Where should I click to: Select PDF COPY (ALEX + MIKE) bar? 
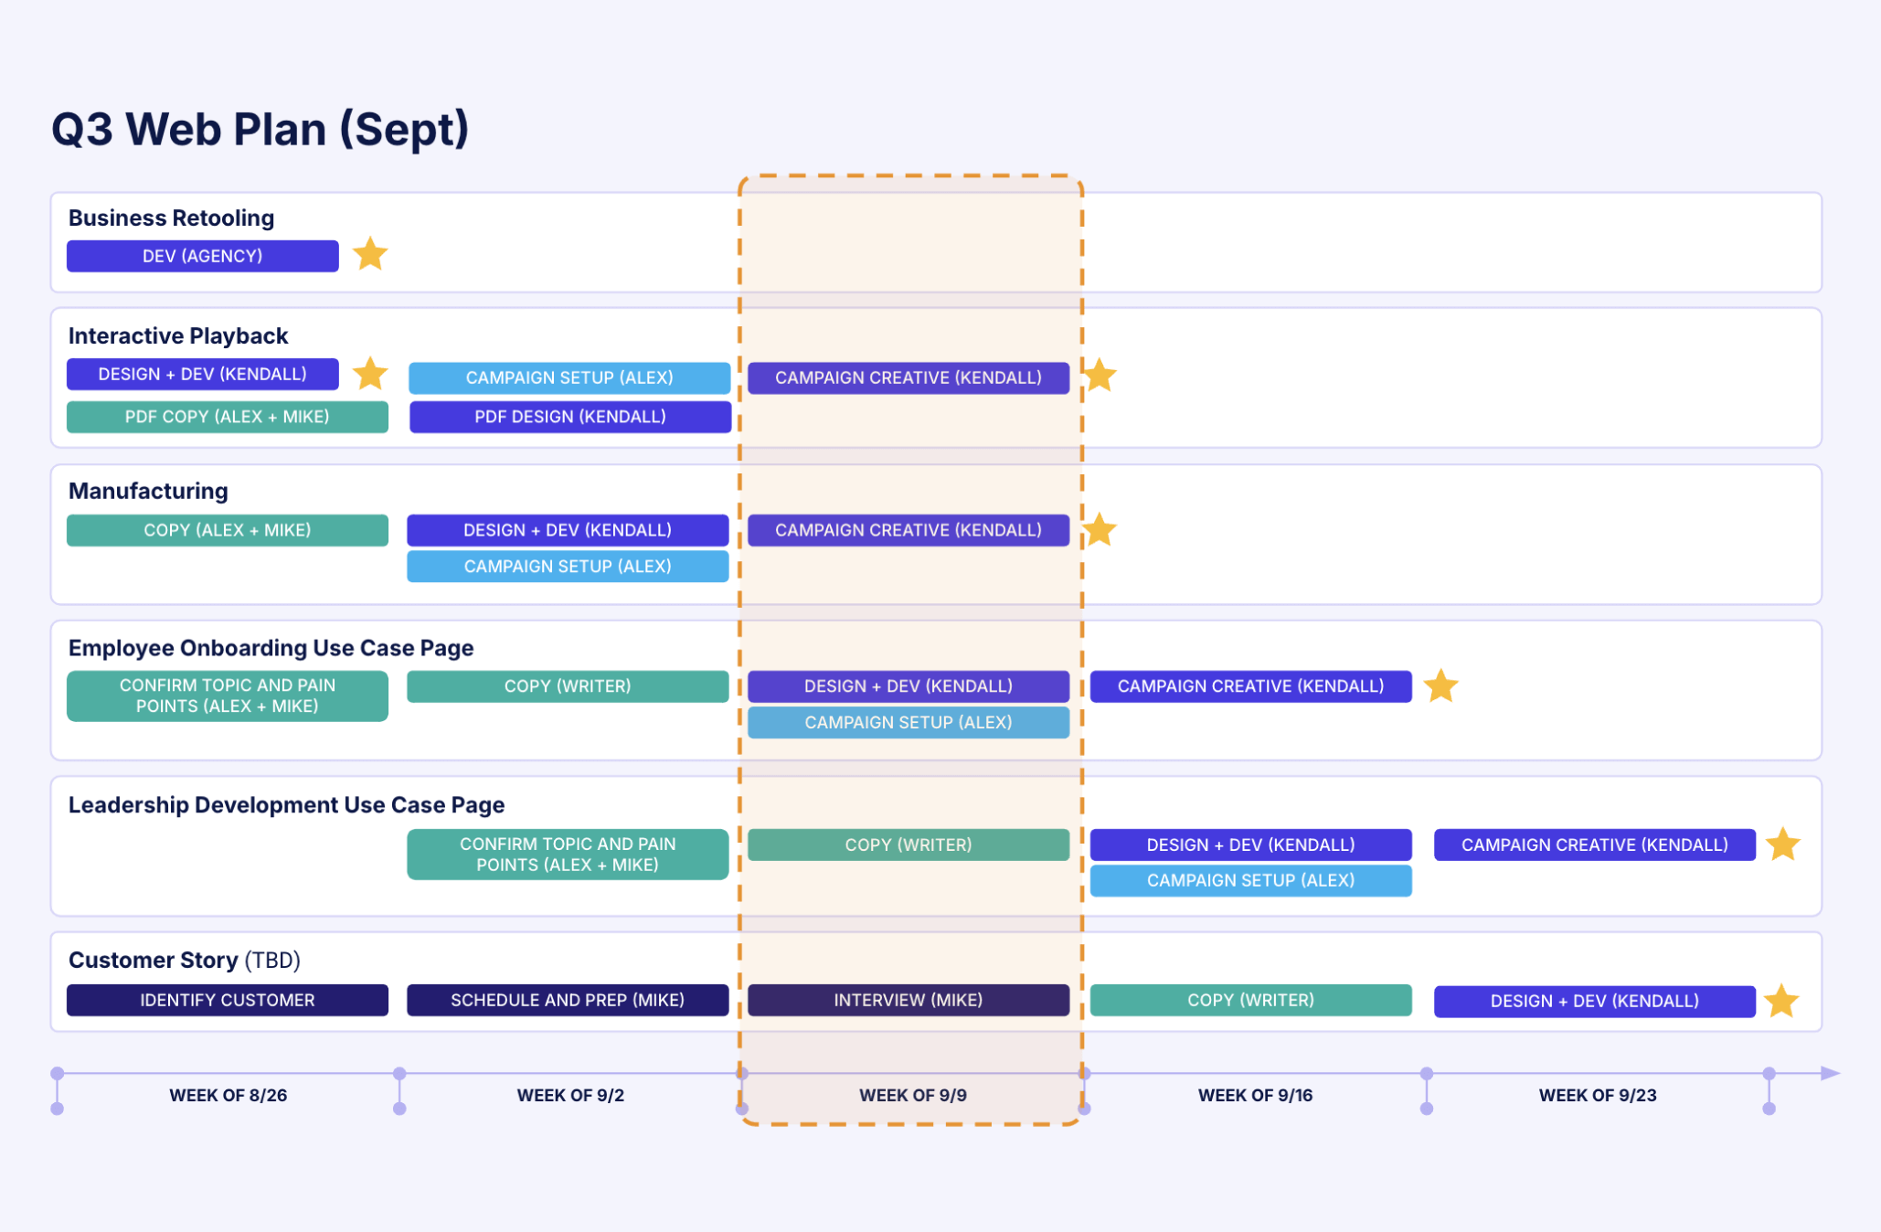[227, 417]
